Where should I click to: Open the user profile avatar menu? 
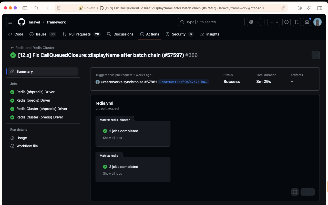pos(317,22)
